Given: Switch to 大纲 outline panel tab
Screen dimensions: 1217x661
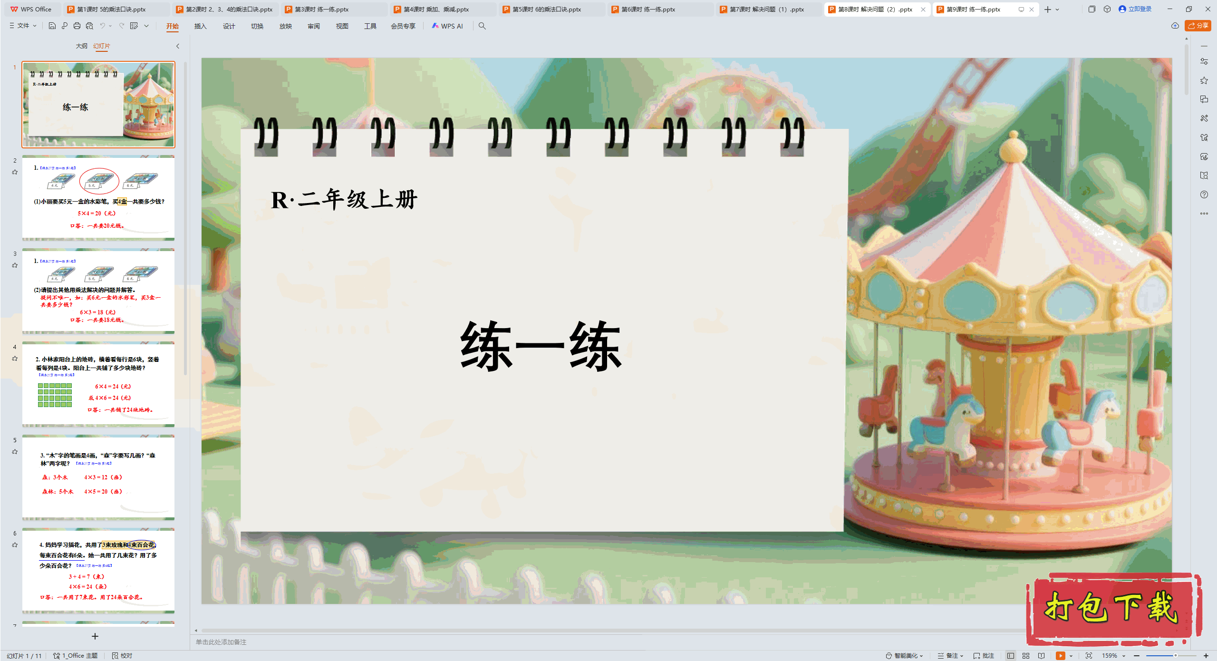Looking at the screenshot, I should tap(81, 46).
